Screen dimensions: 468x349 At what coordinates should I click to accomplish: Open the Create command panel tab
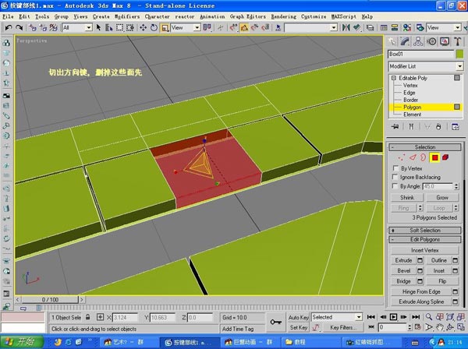pos(392,41)
